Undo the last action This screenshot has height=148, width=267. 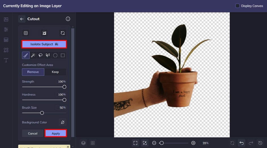242,143
